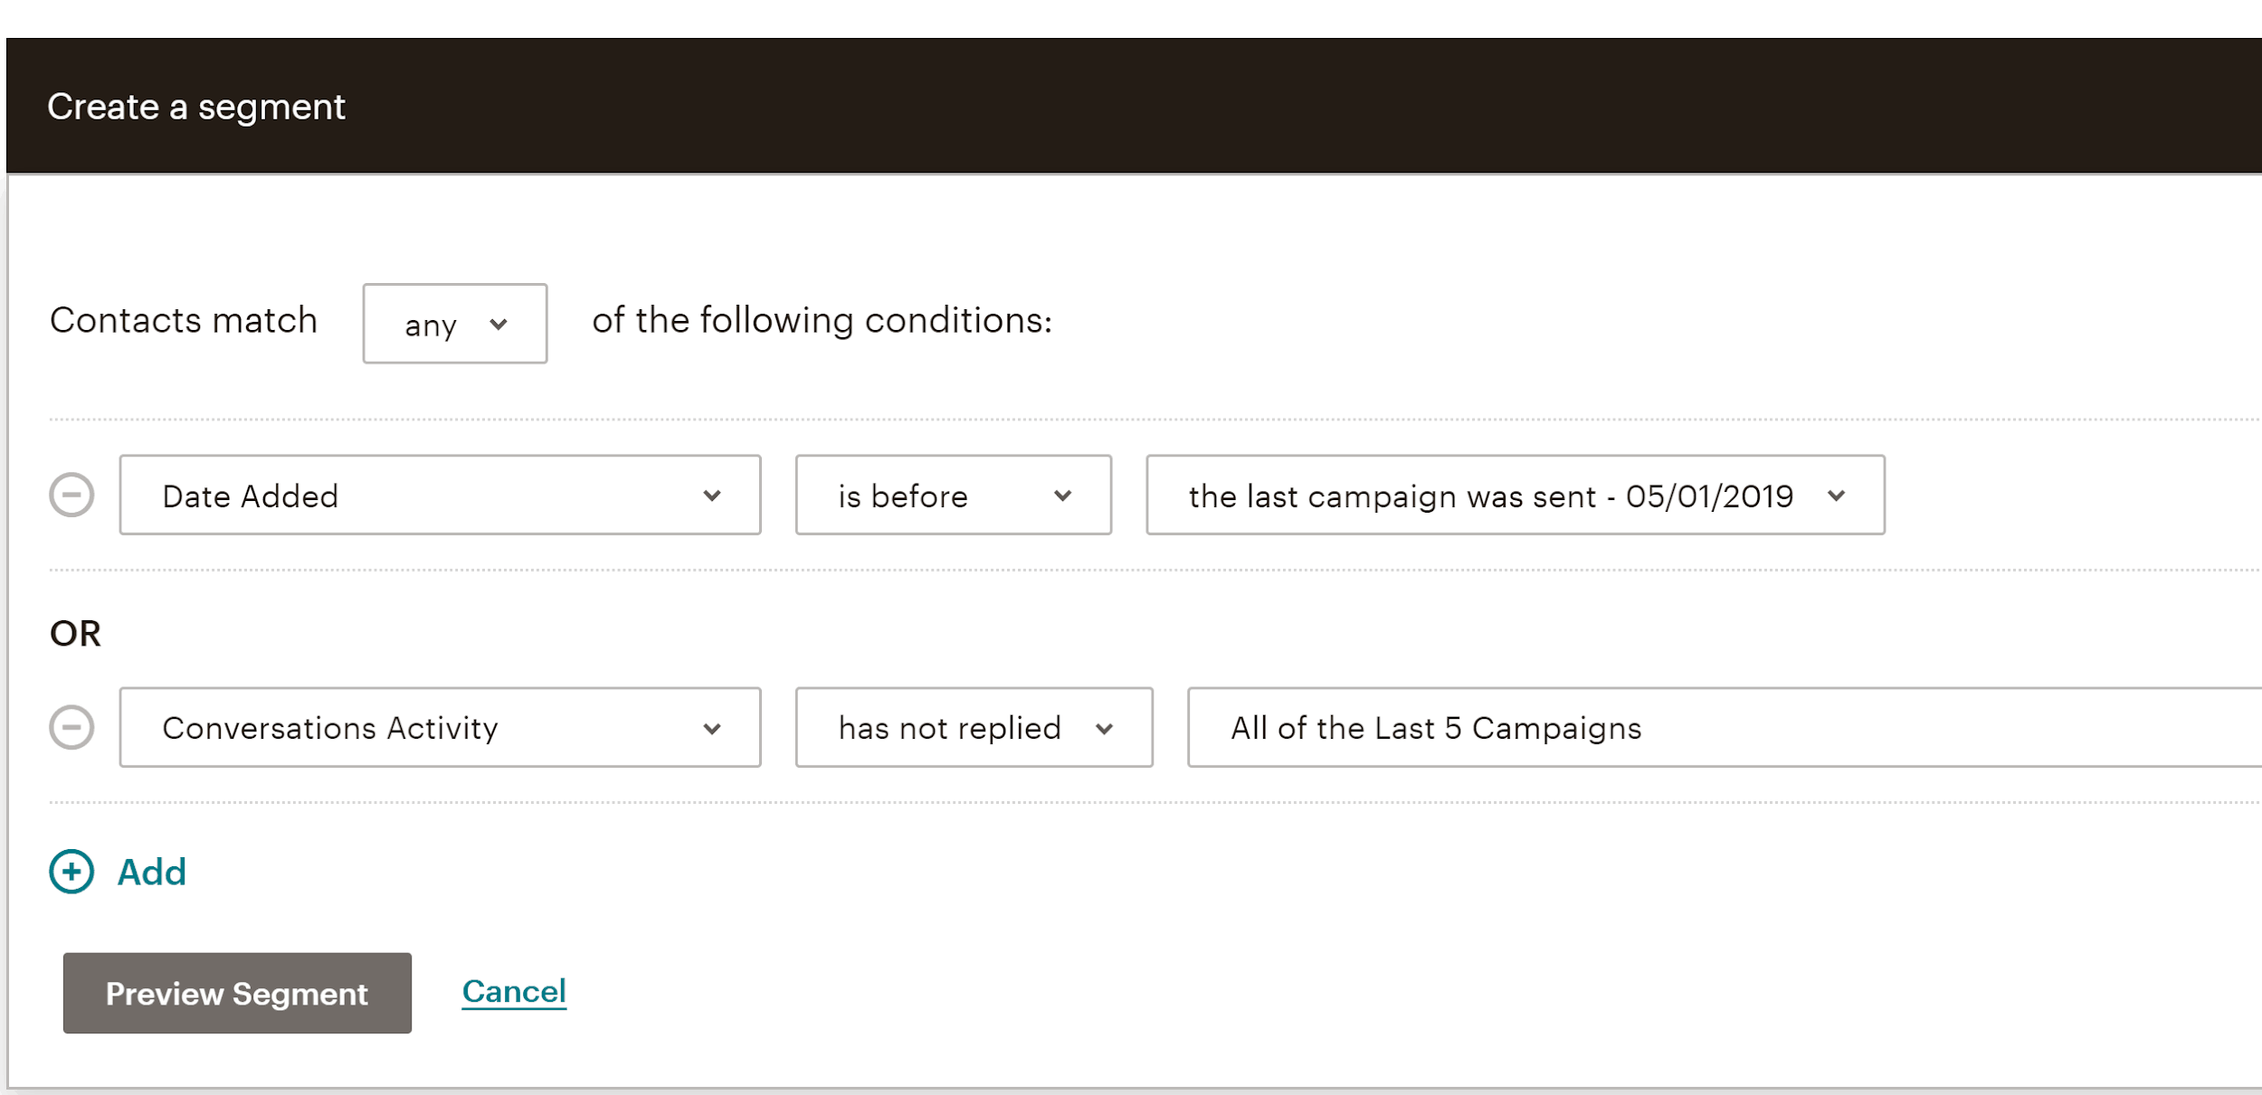Cancel segment creation via Cancel link
Viewport: 2262px width, 1095px height.
pos(514,991)
